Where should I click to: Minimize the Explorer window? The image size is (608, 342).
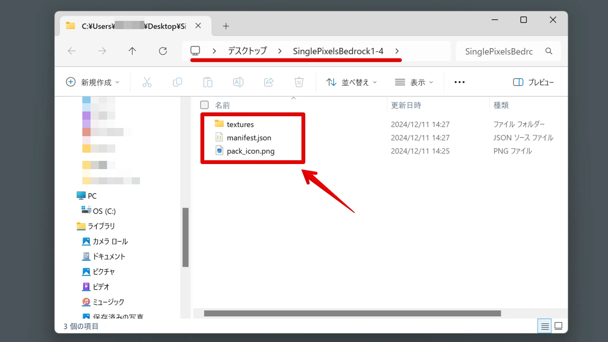(495, 20)
